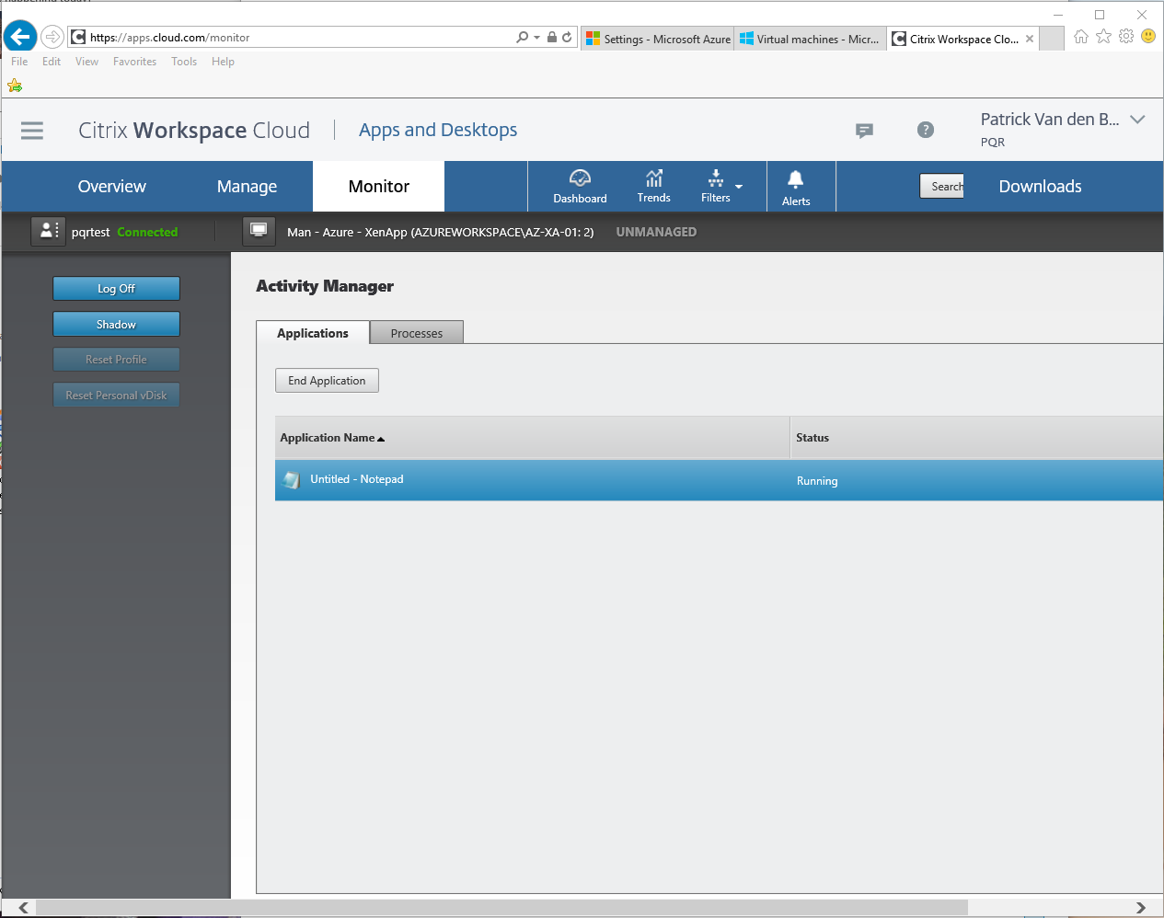Open the Favorites menu

(134, 62)
